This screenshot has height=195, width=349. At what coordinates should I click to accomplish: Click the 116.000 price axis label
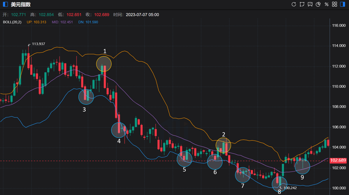point(339,26)
